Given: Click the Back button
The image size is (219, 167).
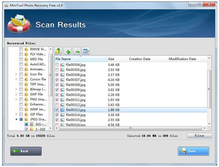Looking at the screenshot, I should click(x=26, y=151).
